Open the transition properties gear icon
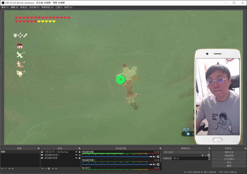Viewport: 247px width, 174px height. pos(209,155)
